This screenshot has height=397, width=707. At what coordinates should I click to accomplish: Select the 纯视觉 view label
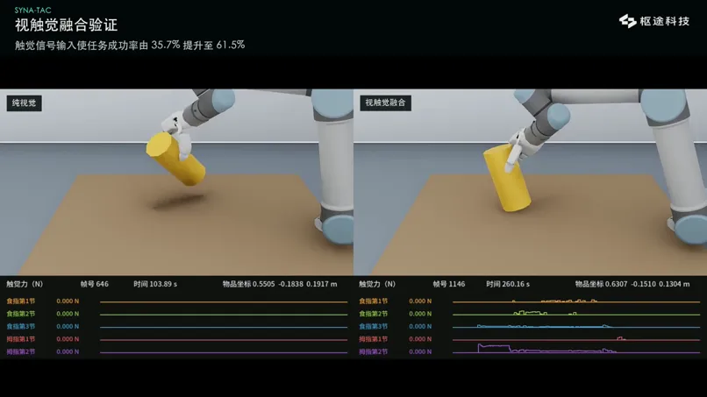tap(25, 103)
